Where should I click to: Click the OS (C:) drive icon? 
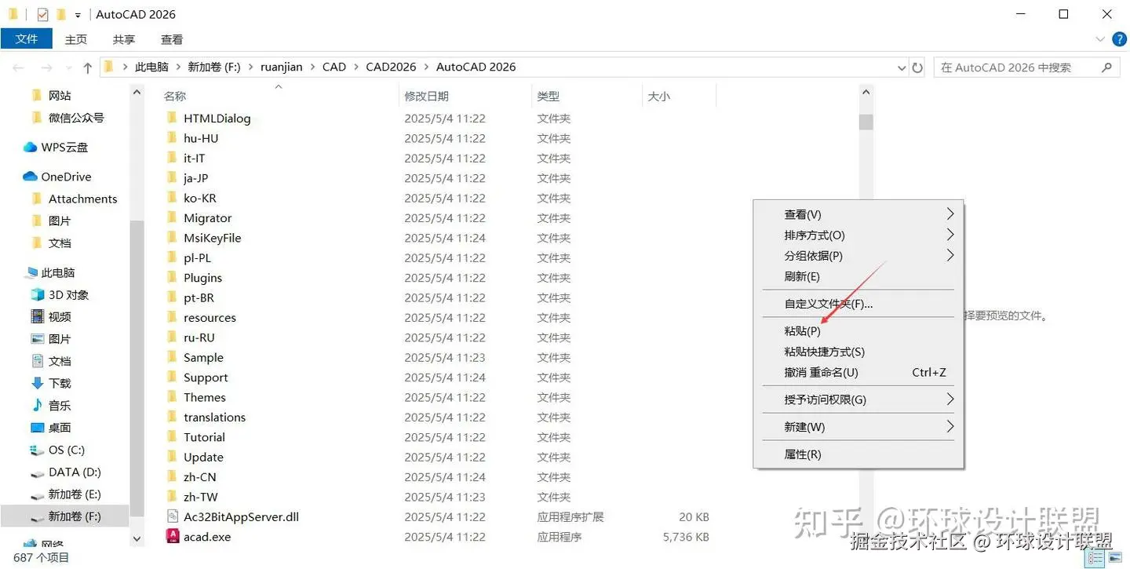pyautogui.click(x=37, y=450)
